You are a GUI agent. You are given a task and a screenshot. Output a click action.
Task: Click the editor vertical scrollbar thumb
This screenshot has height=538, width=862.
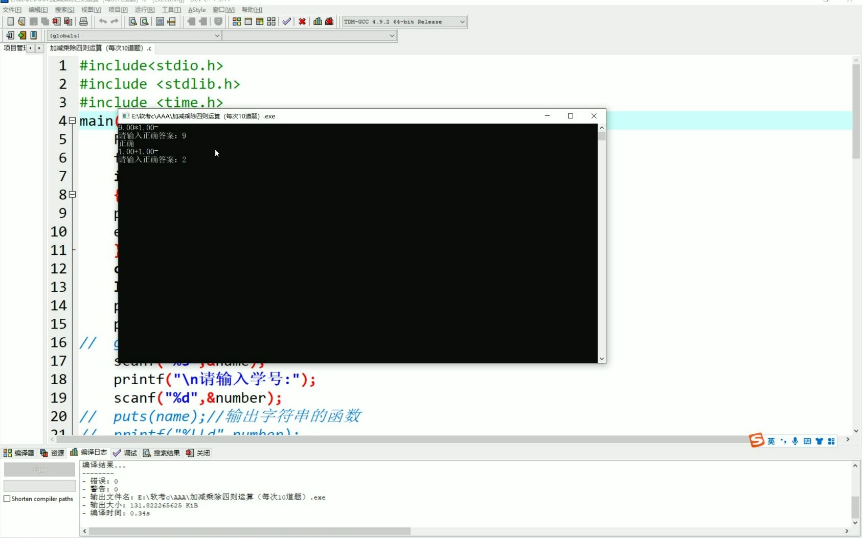[856, 111]
